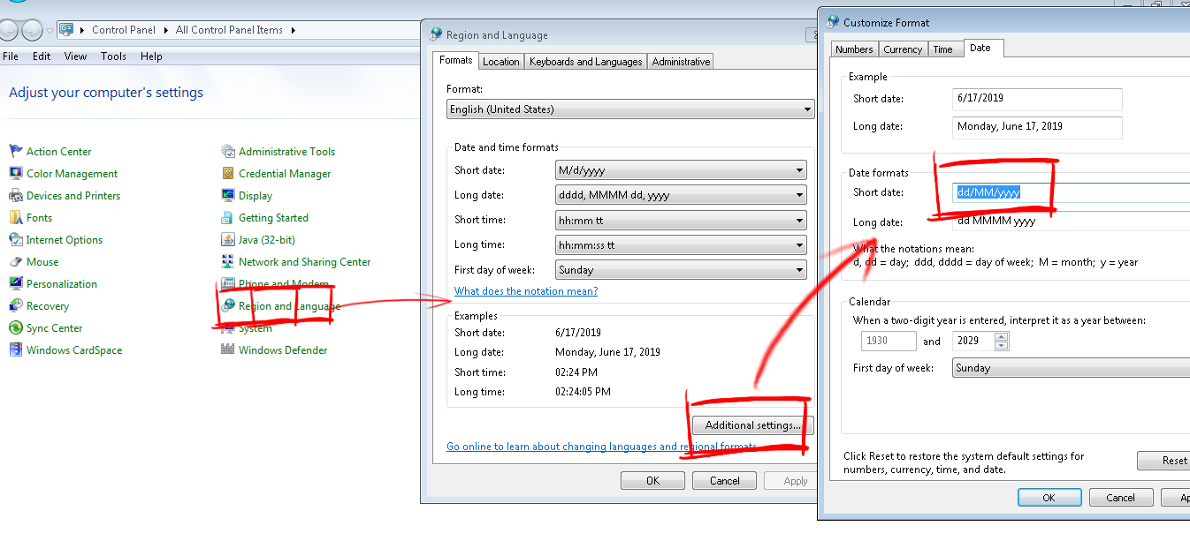Viewport: 1190px width, 541px height.
Task: Click the Back navigation arrow button
Action: [x=9, y=30]
